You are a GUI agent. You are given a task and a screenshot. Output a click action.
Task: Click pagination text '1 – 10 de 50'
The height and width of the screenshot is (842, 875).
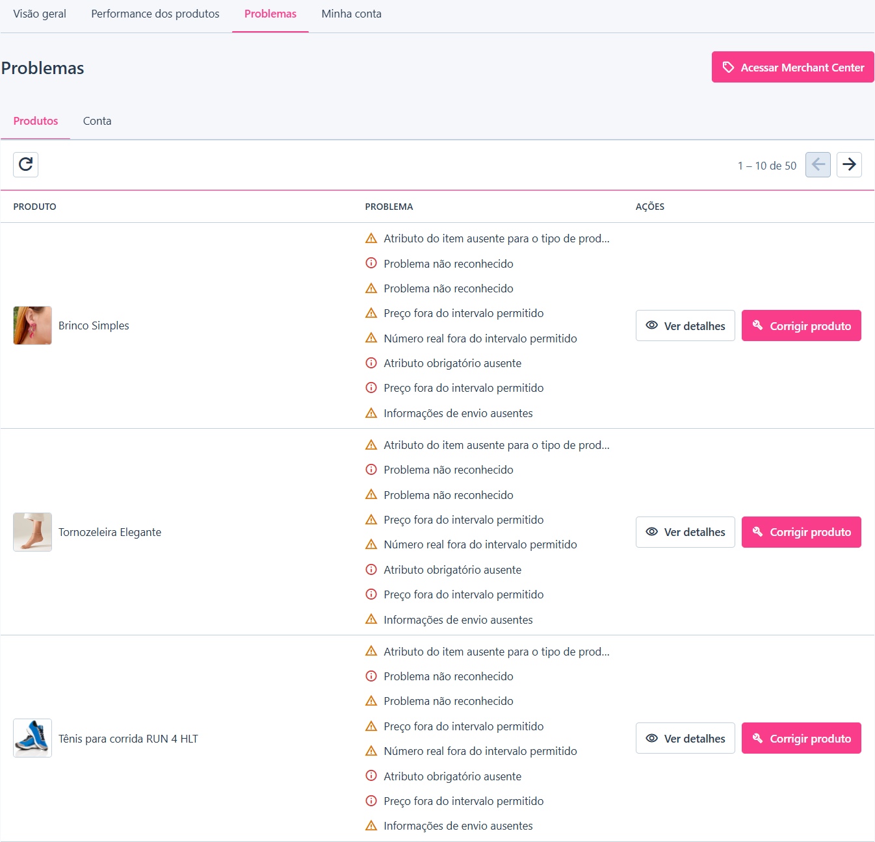[766, 166]
